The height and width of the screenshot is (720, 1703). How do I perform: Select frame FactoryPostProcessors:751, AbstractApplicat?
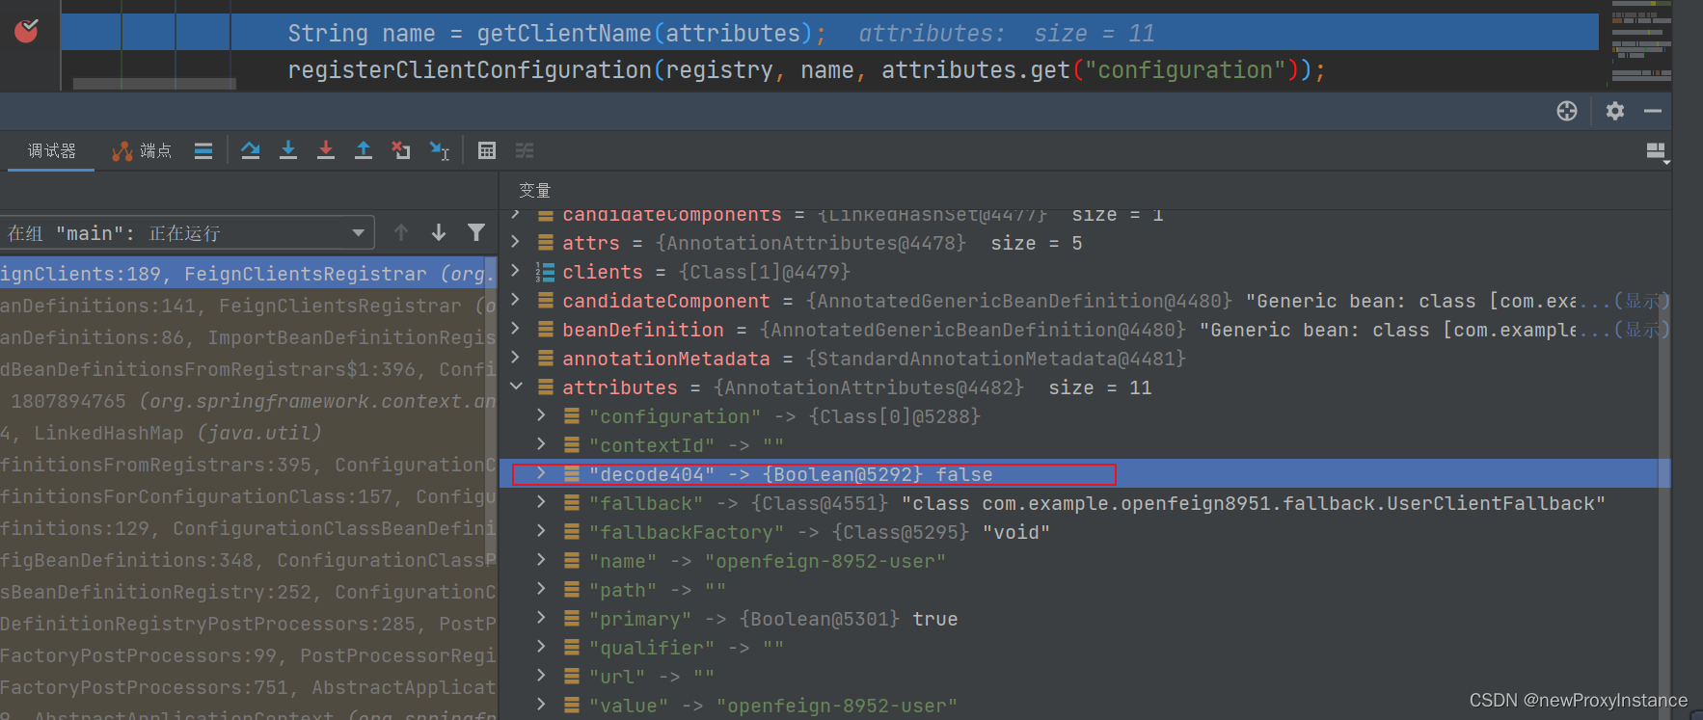click(x=248, y=687)
